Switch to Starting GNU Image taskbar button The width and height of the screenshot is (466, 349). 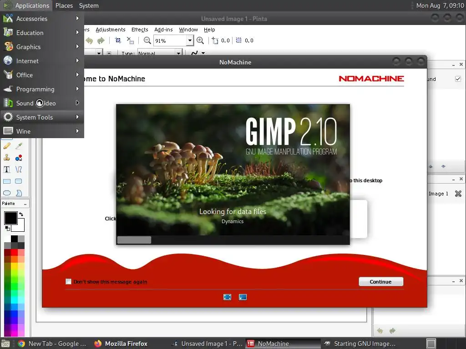(360, 344)
